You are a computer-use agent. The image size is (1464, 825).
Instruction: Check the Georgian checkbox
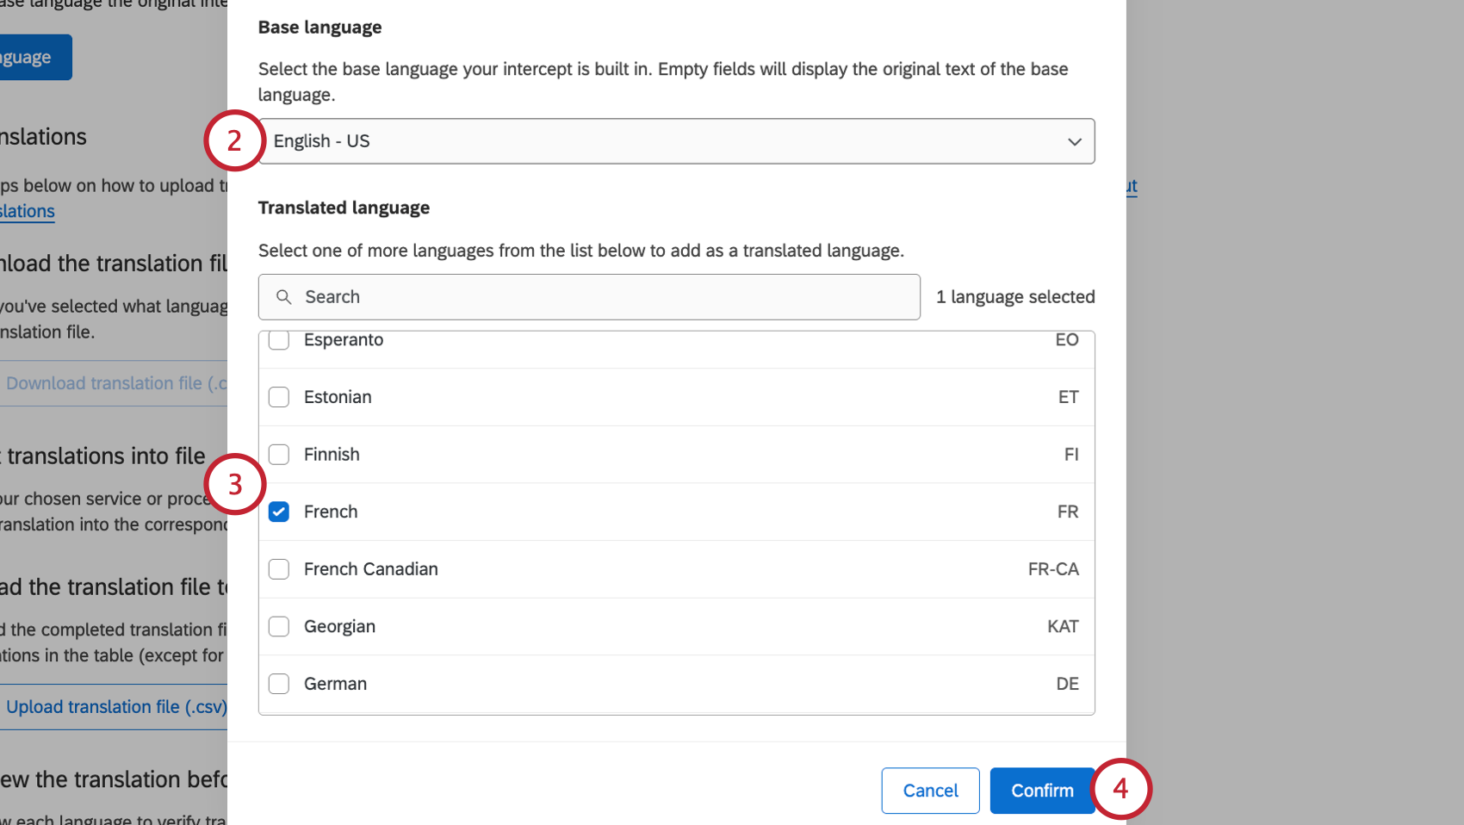[279, 626]
